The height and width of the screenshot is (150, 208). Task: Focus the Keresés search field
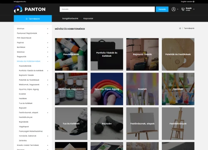point(107,9)
